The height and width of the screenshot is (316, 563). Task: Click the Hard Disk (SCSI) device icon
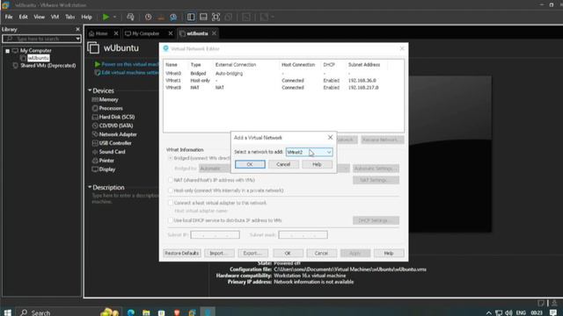(x=95, y=117)
